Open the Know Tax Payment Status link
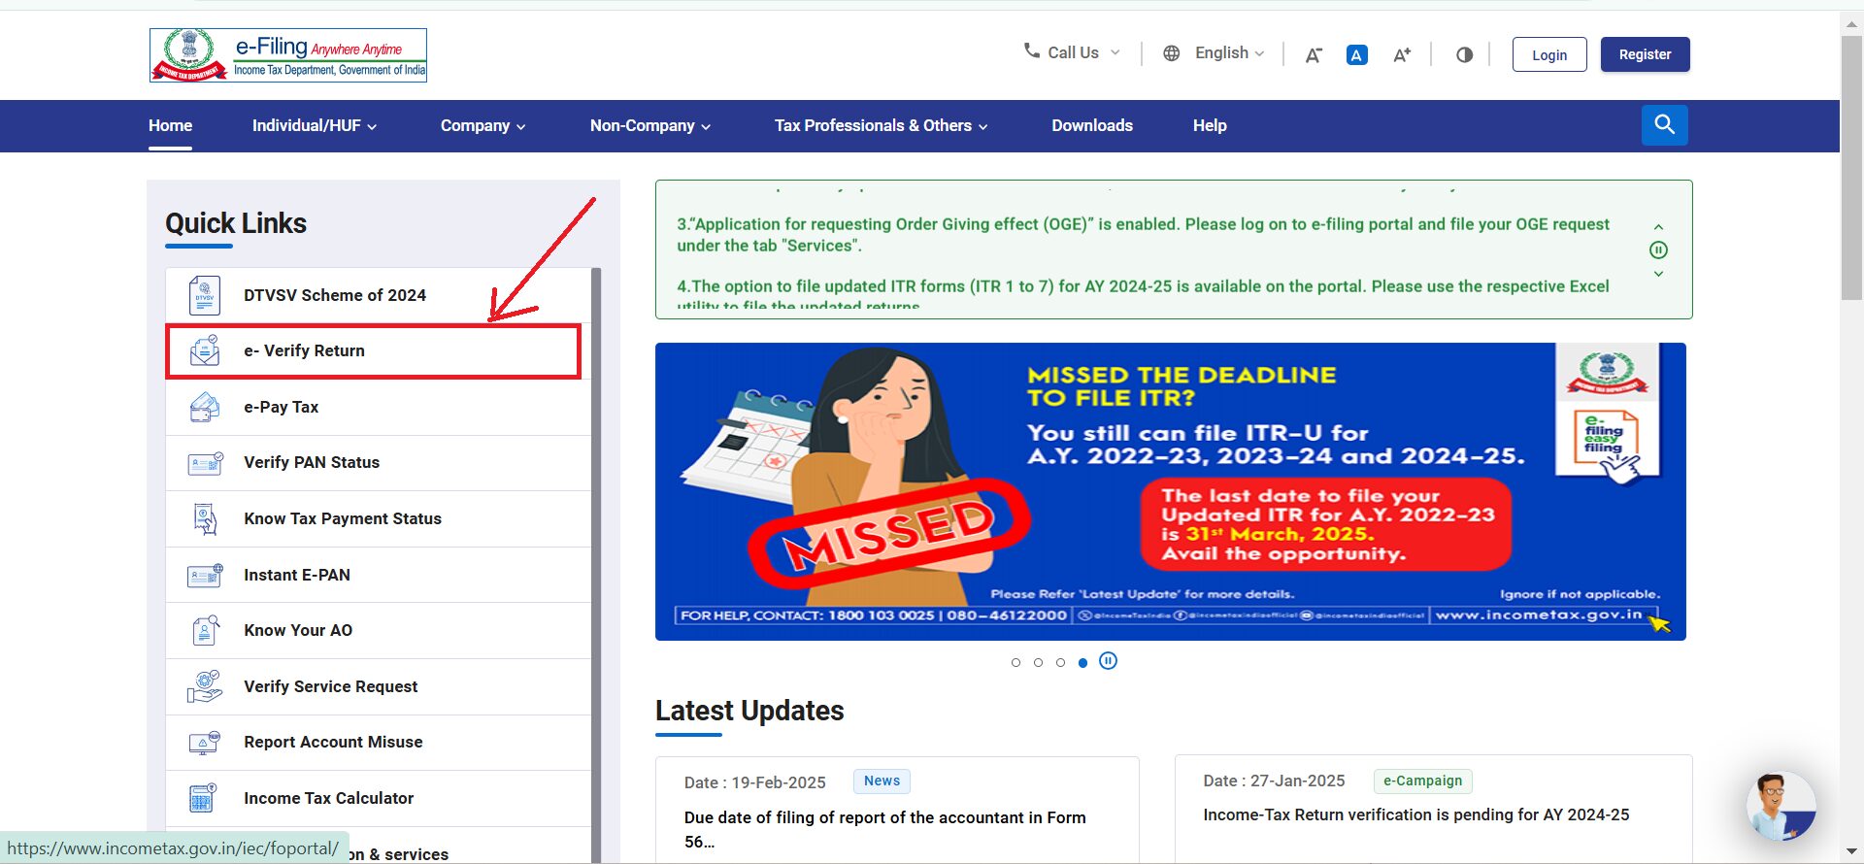Viewport: 1864px width, 864px height. [x=343, y=518]
